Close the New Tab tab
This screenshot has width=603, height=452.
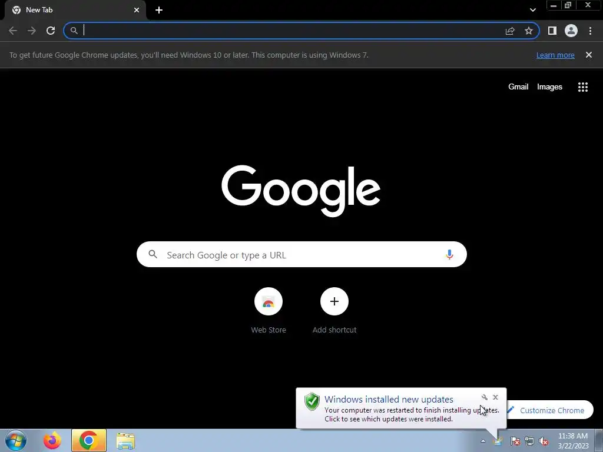pos(137,10)
